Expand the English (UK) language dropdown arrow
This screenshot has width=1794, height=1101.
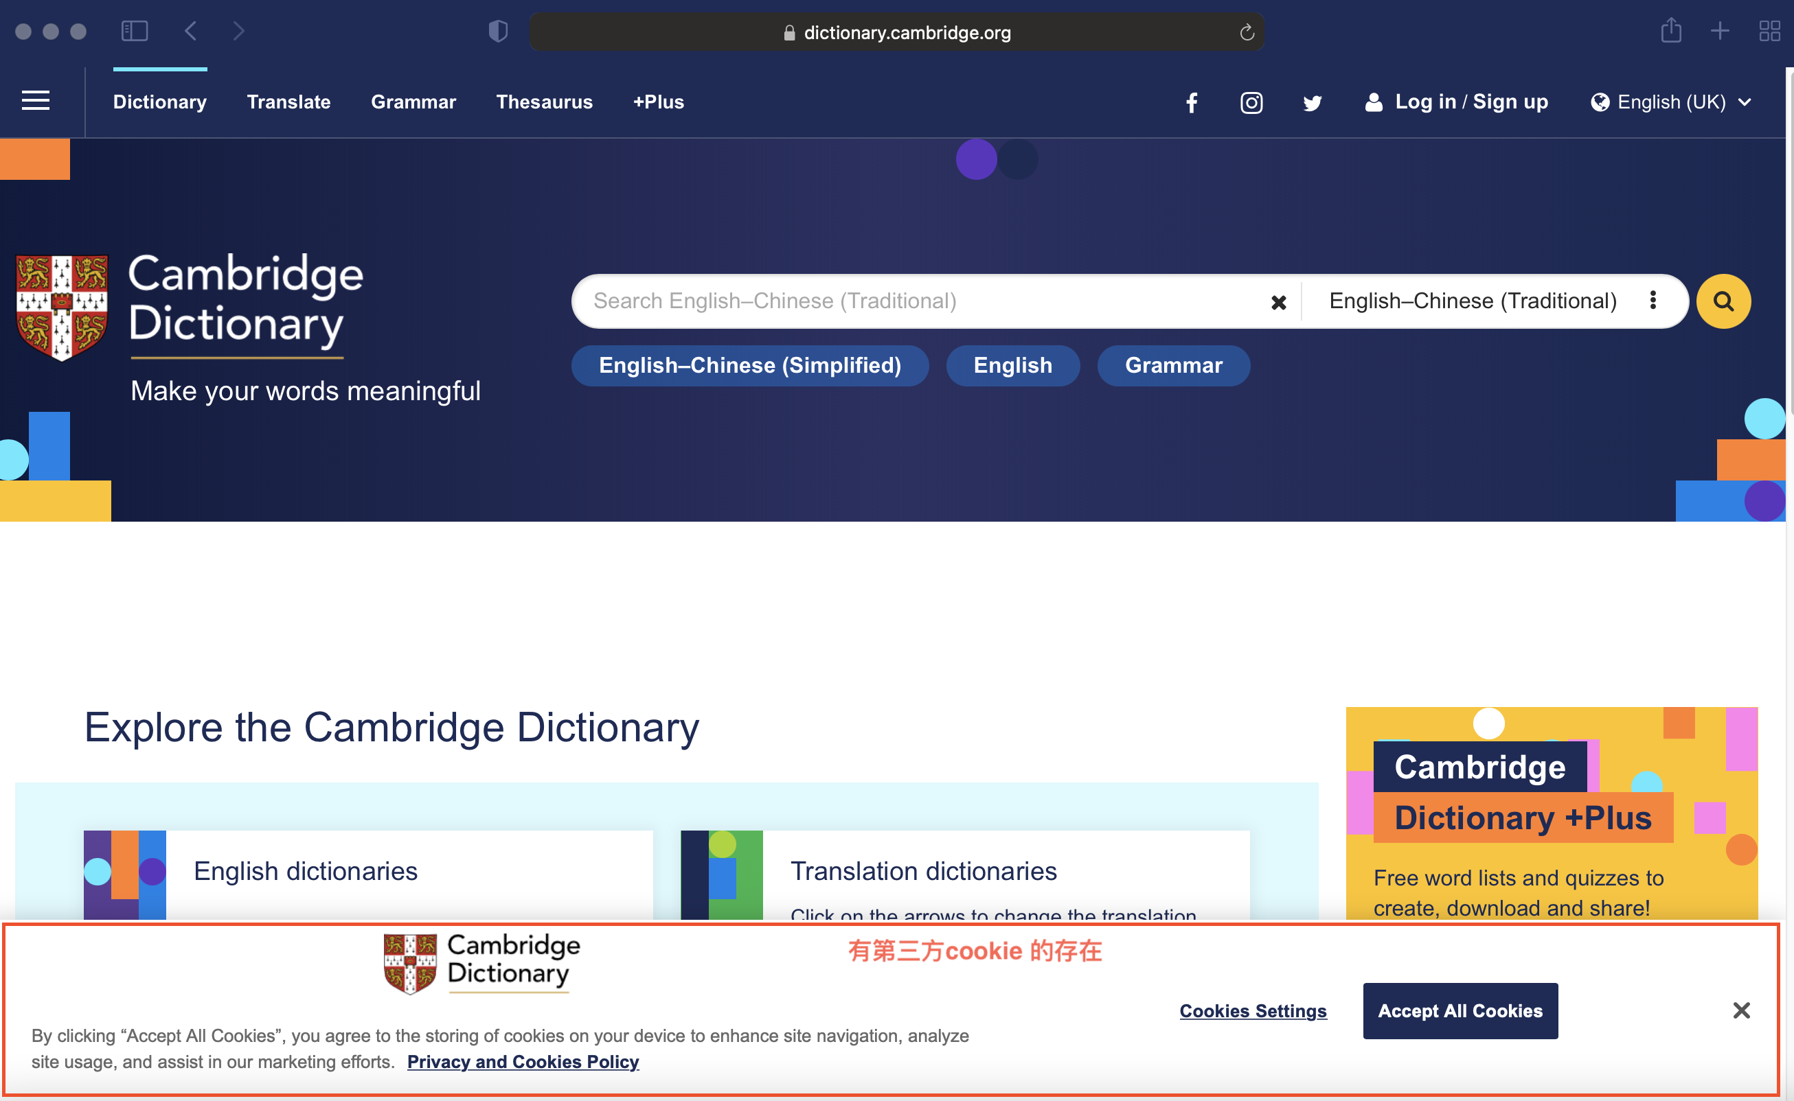pos(1745,103)
